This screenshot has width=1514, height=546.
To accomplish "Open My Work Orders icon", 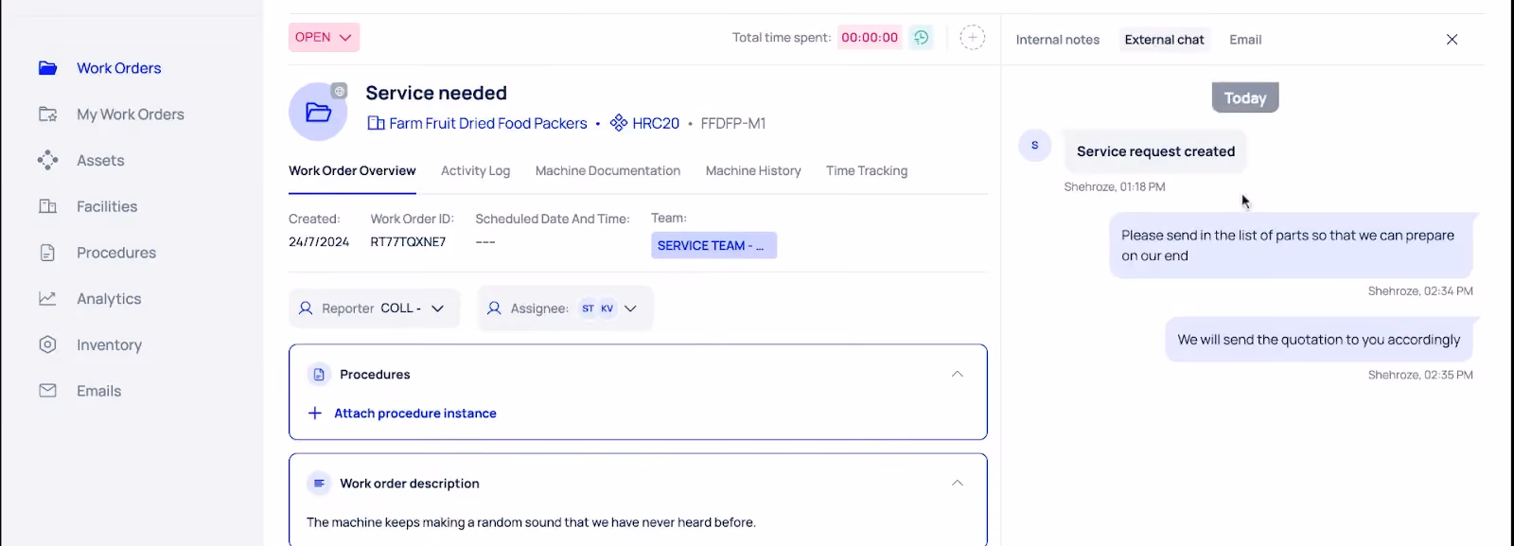I will pos(48,114).
